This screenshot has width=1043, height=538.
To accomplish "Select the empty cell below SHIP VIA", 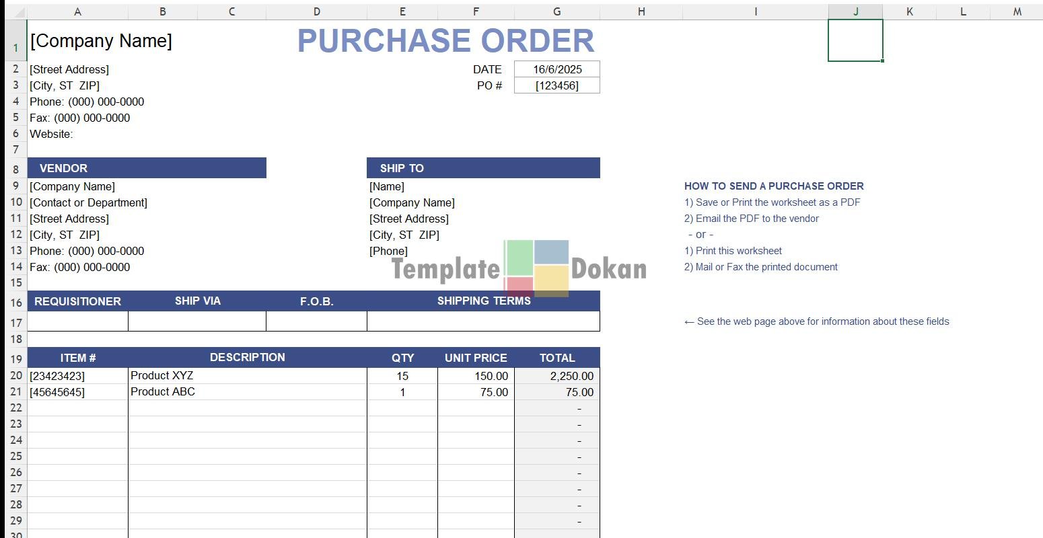I will tap(197, 321).
